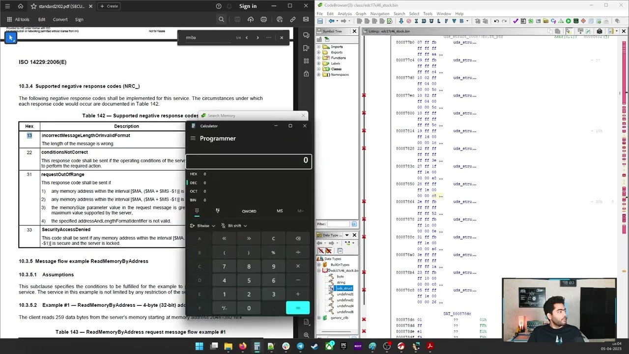
Task: Click the Save icon in Ghidra toolbar
Action: click(320, 21)
